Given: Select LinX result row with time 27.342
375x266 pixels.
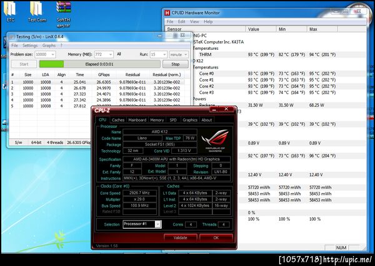Looking at the screenshot, I should [x=97, y=100].
